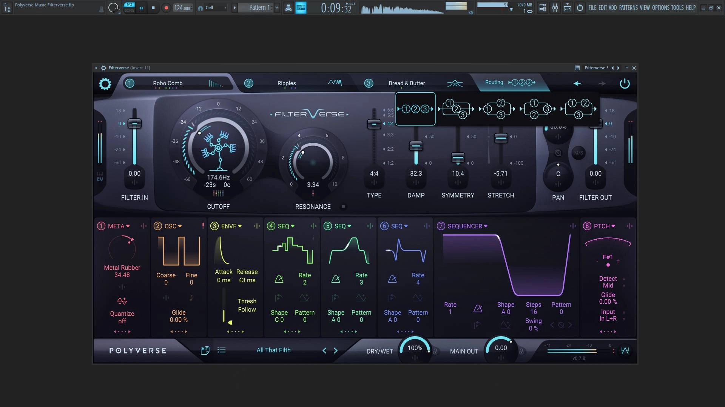The height and width of the screenshot is (407, 725).
Task: Open the preset list browser icon
Action: tap(222, 350)
